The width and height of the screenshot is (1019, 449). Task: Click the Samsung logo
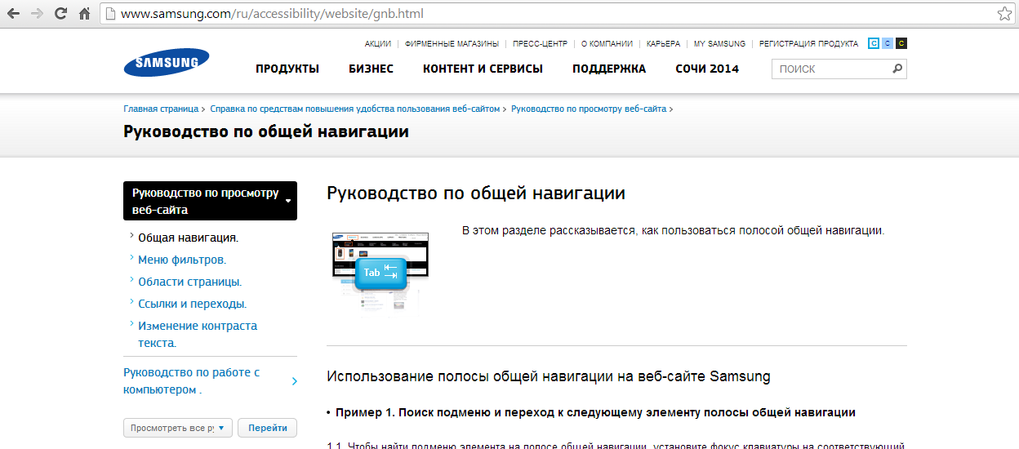(x=167, y=63)
